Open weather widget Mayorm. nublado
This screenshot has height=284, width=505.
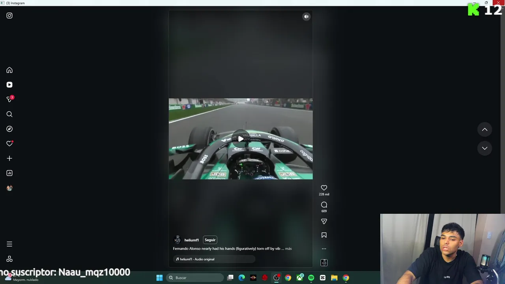point(22,278)
